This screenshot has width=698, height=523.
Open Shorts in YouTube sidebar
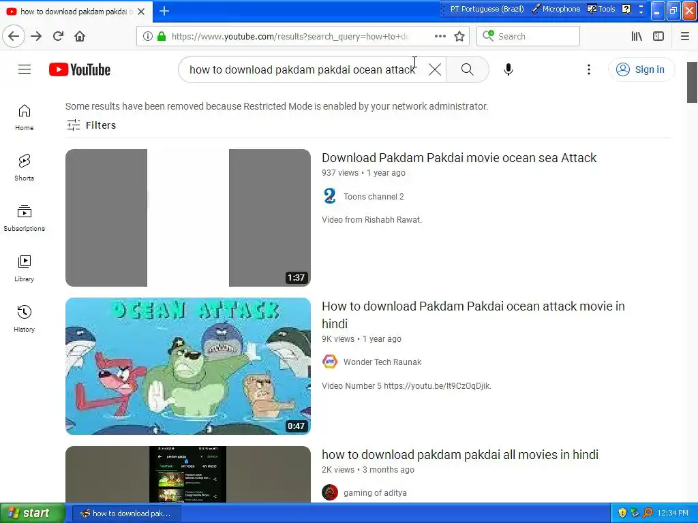[x=24, y=168]
